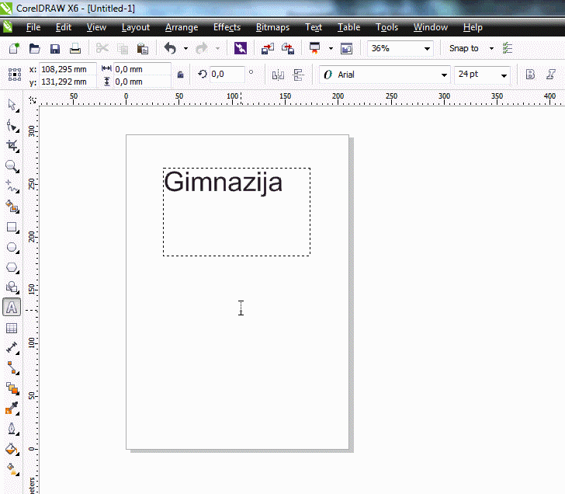Open the Effects menu
Image resolution: width=565 pixels, height=494 pixels.
tap(227, 27)
